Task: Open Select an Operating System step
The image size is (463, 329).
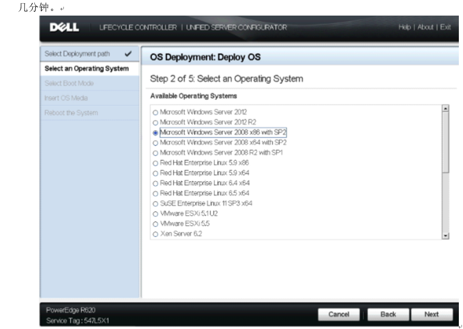Action: click(x=89, y=69)
